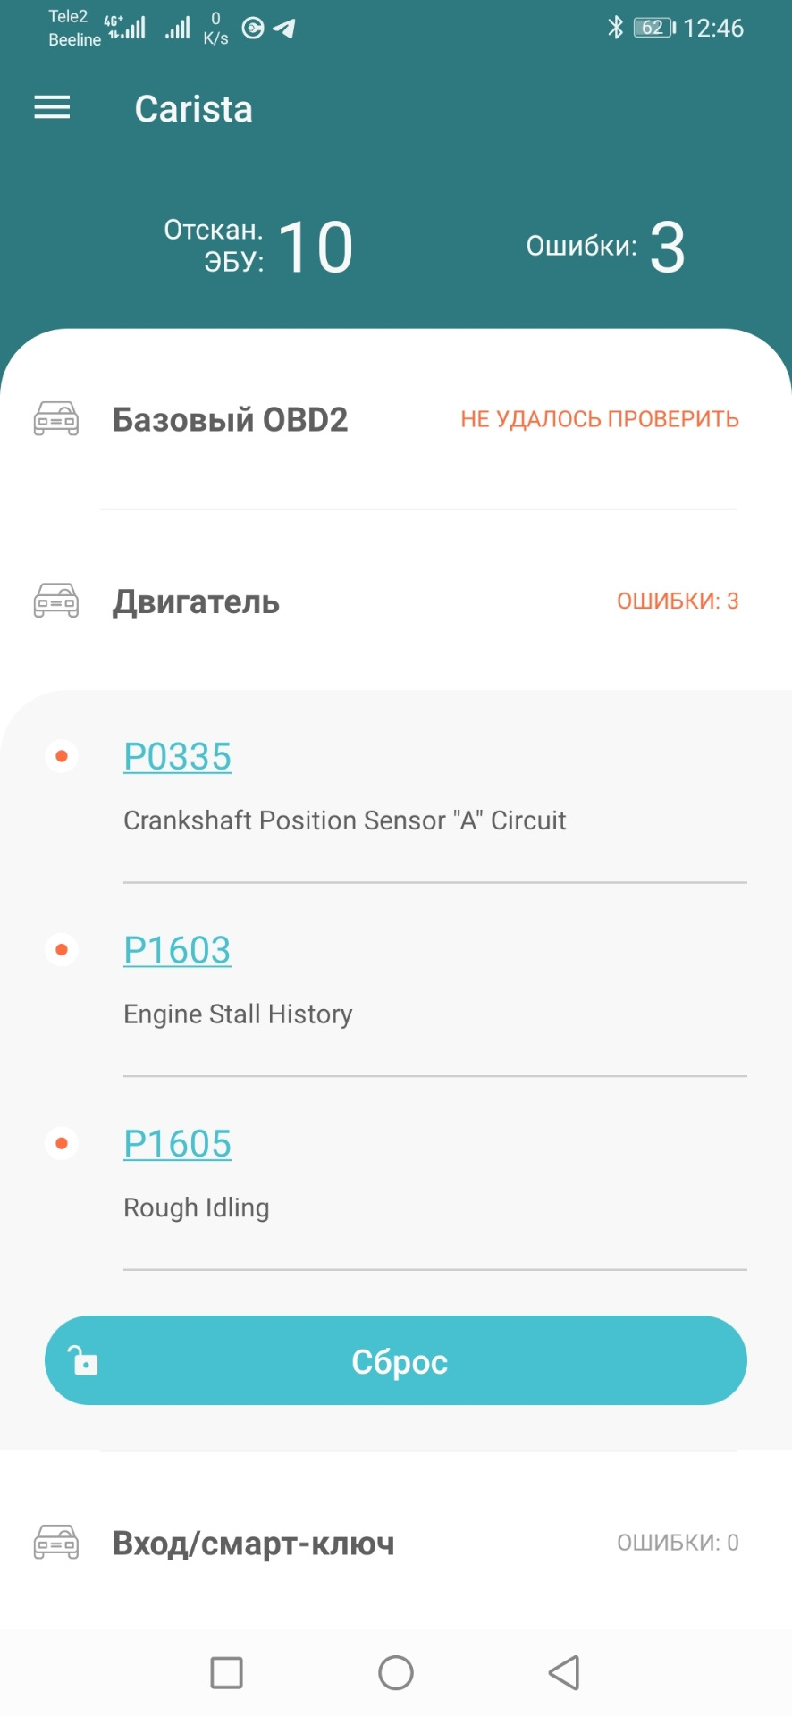This screenshot has height=1716, width=792.
Task: Tap the ОШИБКИ: 3 engine status label
Action: [677, 601]
